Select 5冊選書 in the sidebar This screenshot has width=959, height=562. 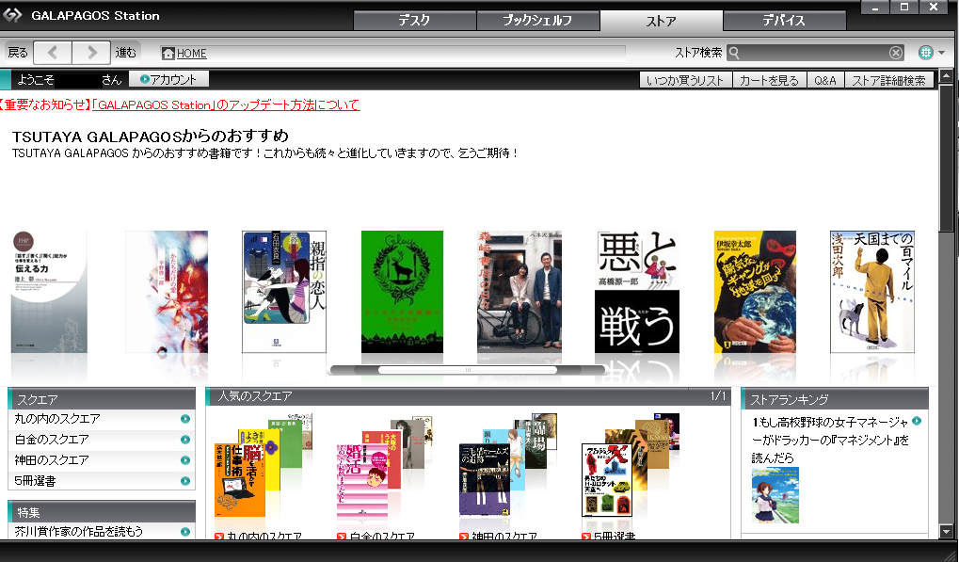pos(36,481)
